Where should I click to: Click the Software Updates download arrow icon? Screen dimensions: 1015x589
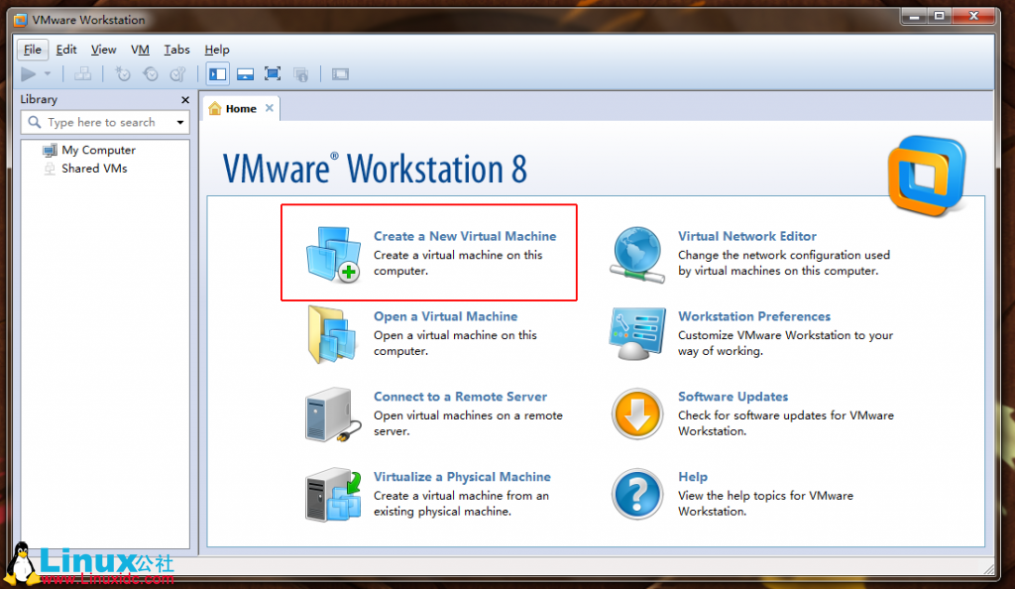637,414
